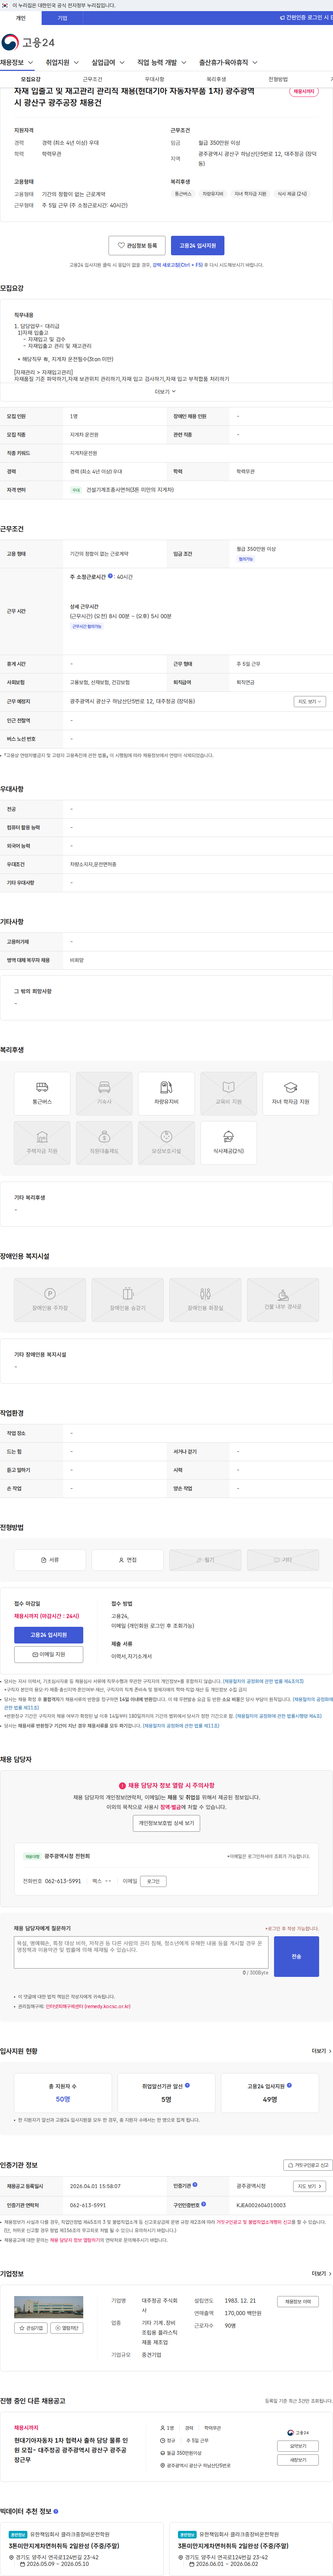Screen dimensions: 333x2576
Task: Open the 고용24 logo home link
Action: point(28,42)
